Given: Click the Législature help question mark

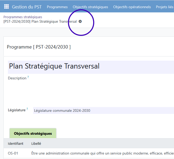Looking at the screenshot, I should pos(27,109).
